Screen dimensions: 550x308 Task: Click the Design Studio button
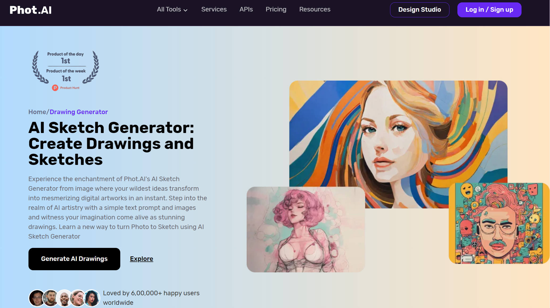tap(419, 9)
